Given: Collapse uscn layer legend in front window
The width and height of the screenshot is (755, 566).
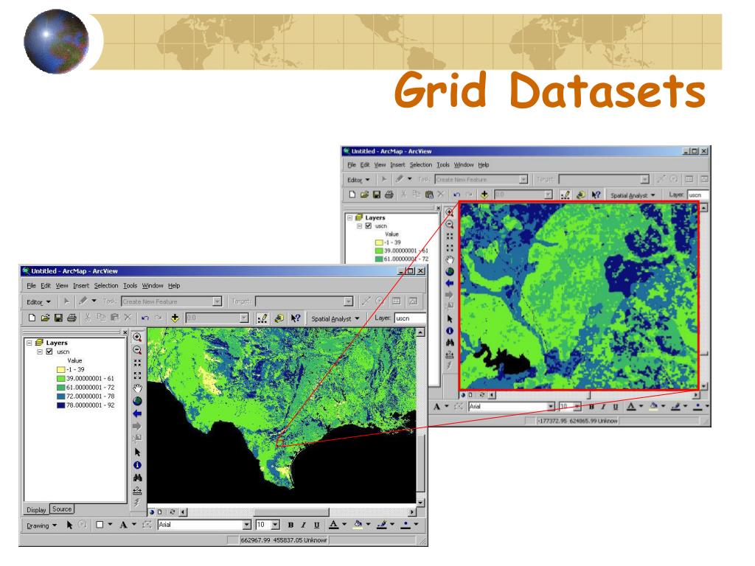Looking at the screenshot, I should (40, 352).
